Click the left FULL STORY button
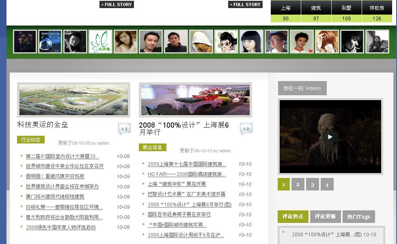The image size is (397, 244). [x=117, y=4]
